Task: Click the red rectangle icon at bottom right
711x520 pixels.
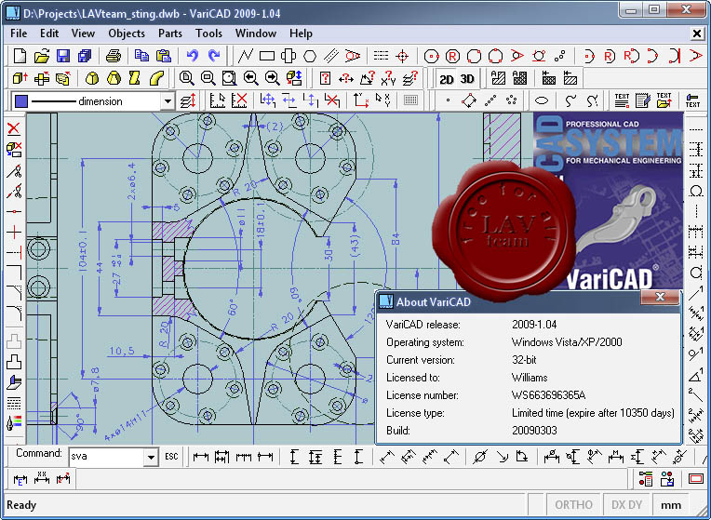Action: (695, 479)
